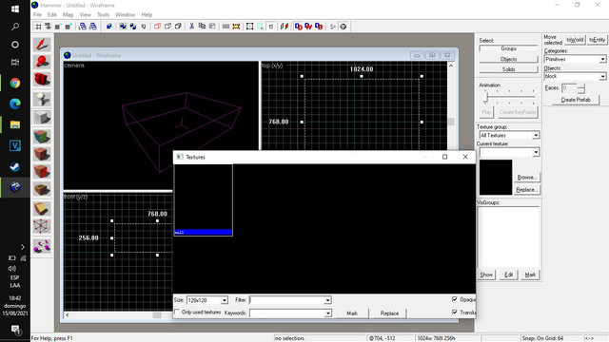Click the OB toolbar icon
This screenshot has height=342, width=609.
[x=319, y=27]
